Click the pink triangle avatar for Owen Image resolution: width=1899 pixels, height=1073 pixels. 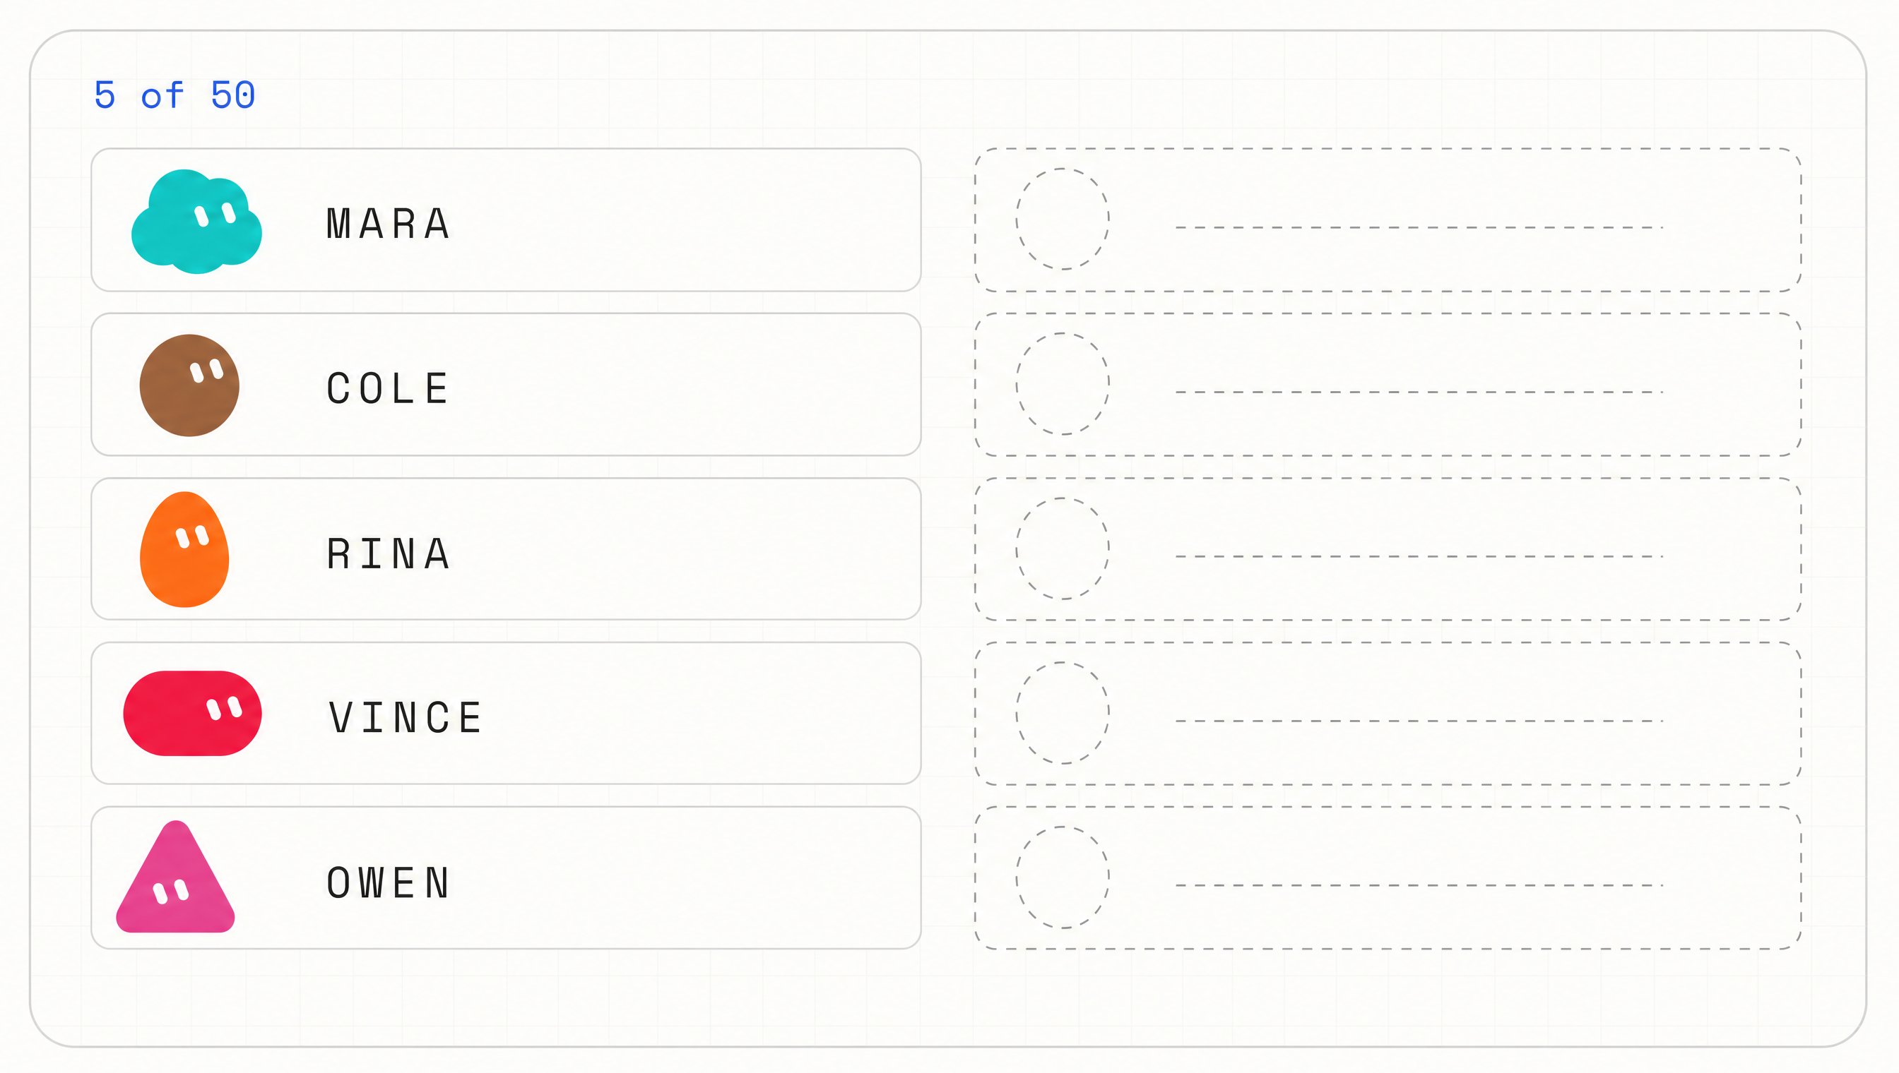(175, 877)
